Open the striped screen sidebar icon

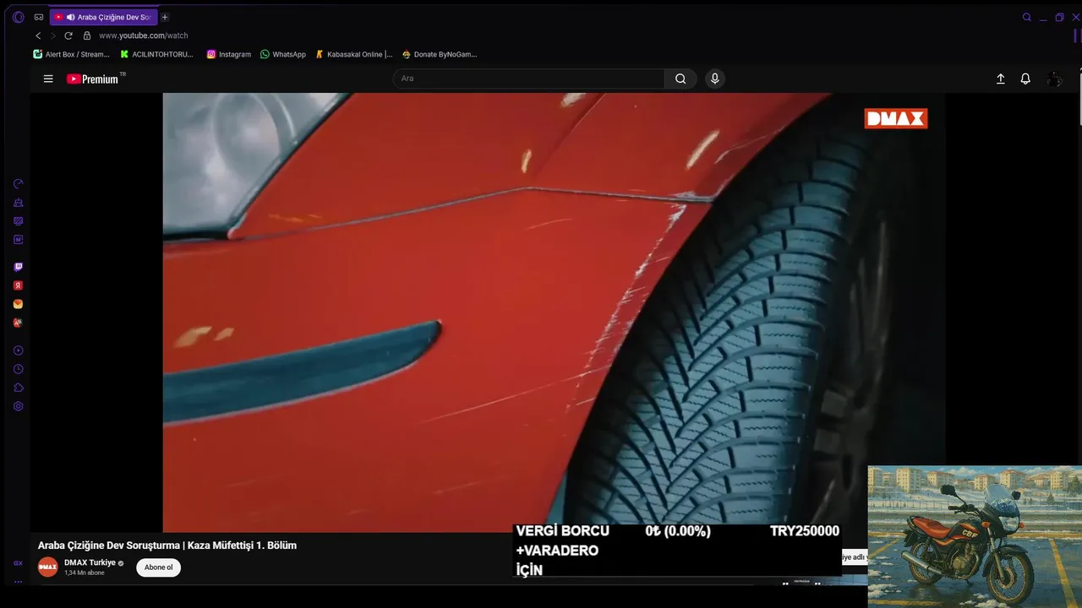pyautogui.click(x=18, y=220)
